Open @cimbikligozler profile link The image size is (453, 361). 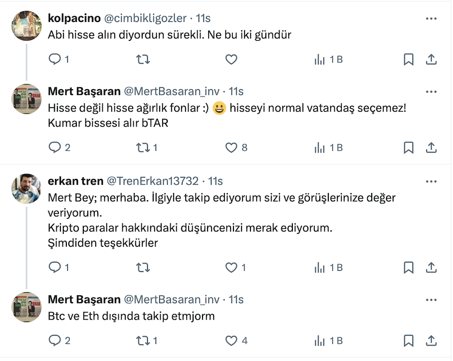point(145,18)
